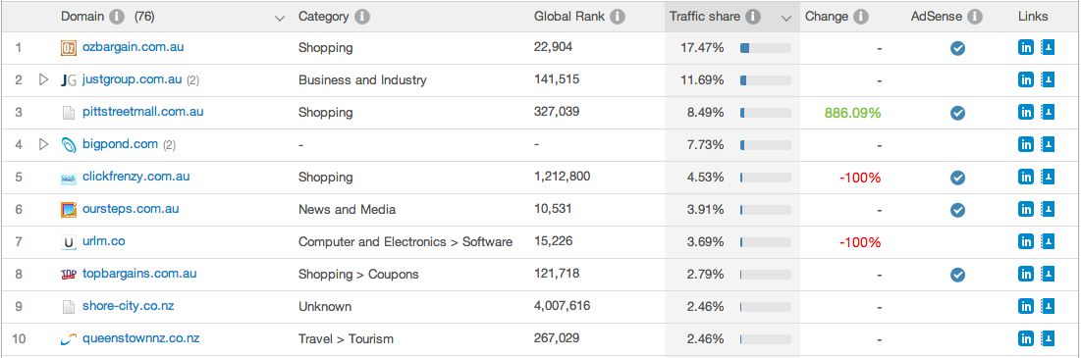Click contact card icon in clickfrenzy.com.au row

[1048, 177]
